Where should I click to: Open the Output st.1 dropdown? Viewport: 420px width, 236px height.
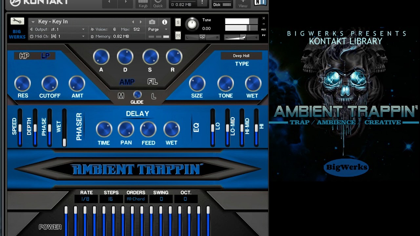coord(57,29)
